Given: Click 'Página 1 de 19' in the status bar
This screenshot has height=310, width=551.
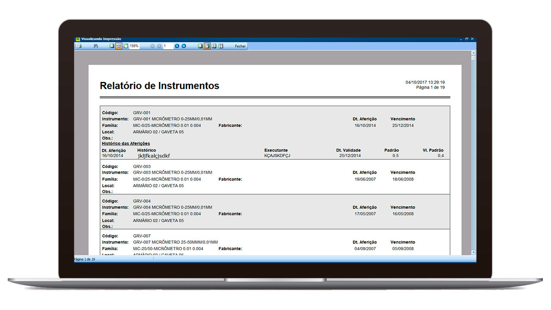Looking at the screenshot, I should (x=84, y=260).
